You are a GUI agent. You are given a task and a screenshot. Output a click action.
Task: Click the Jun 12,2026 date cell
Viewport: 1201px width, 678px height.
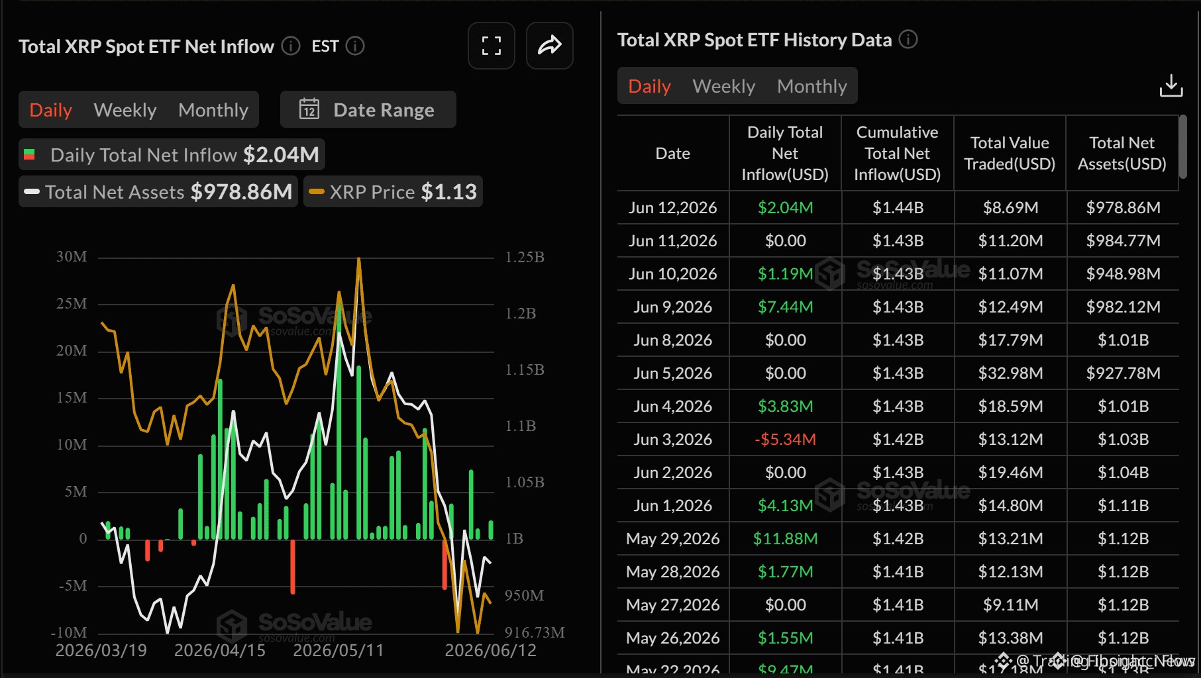tap(673, 208)
